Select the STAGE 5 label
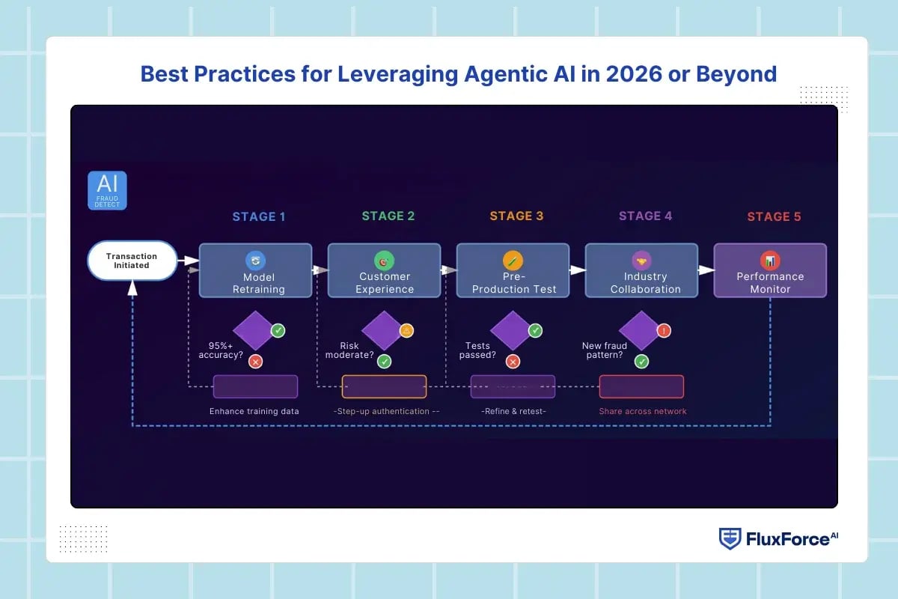 click(773, 216)
